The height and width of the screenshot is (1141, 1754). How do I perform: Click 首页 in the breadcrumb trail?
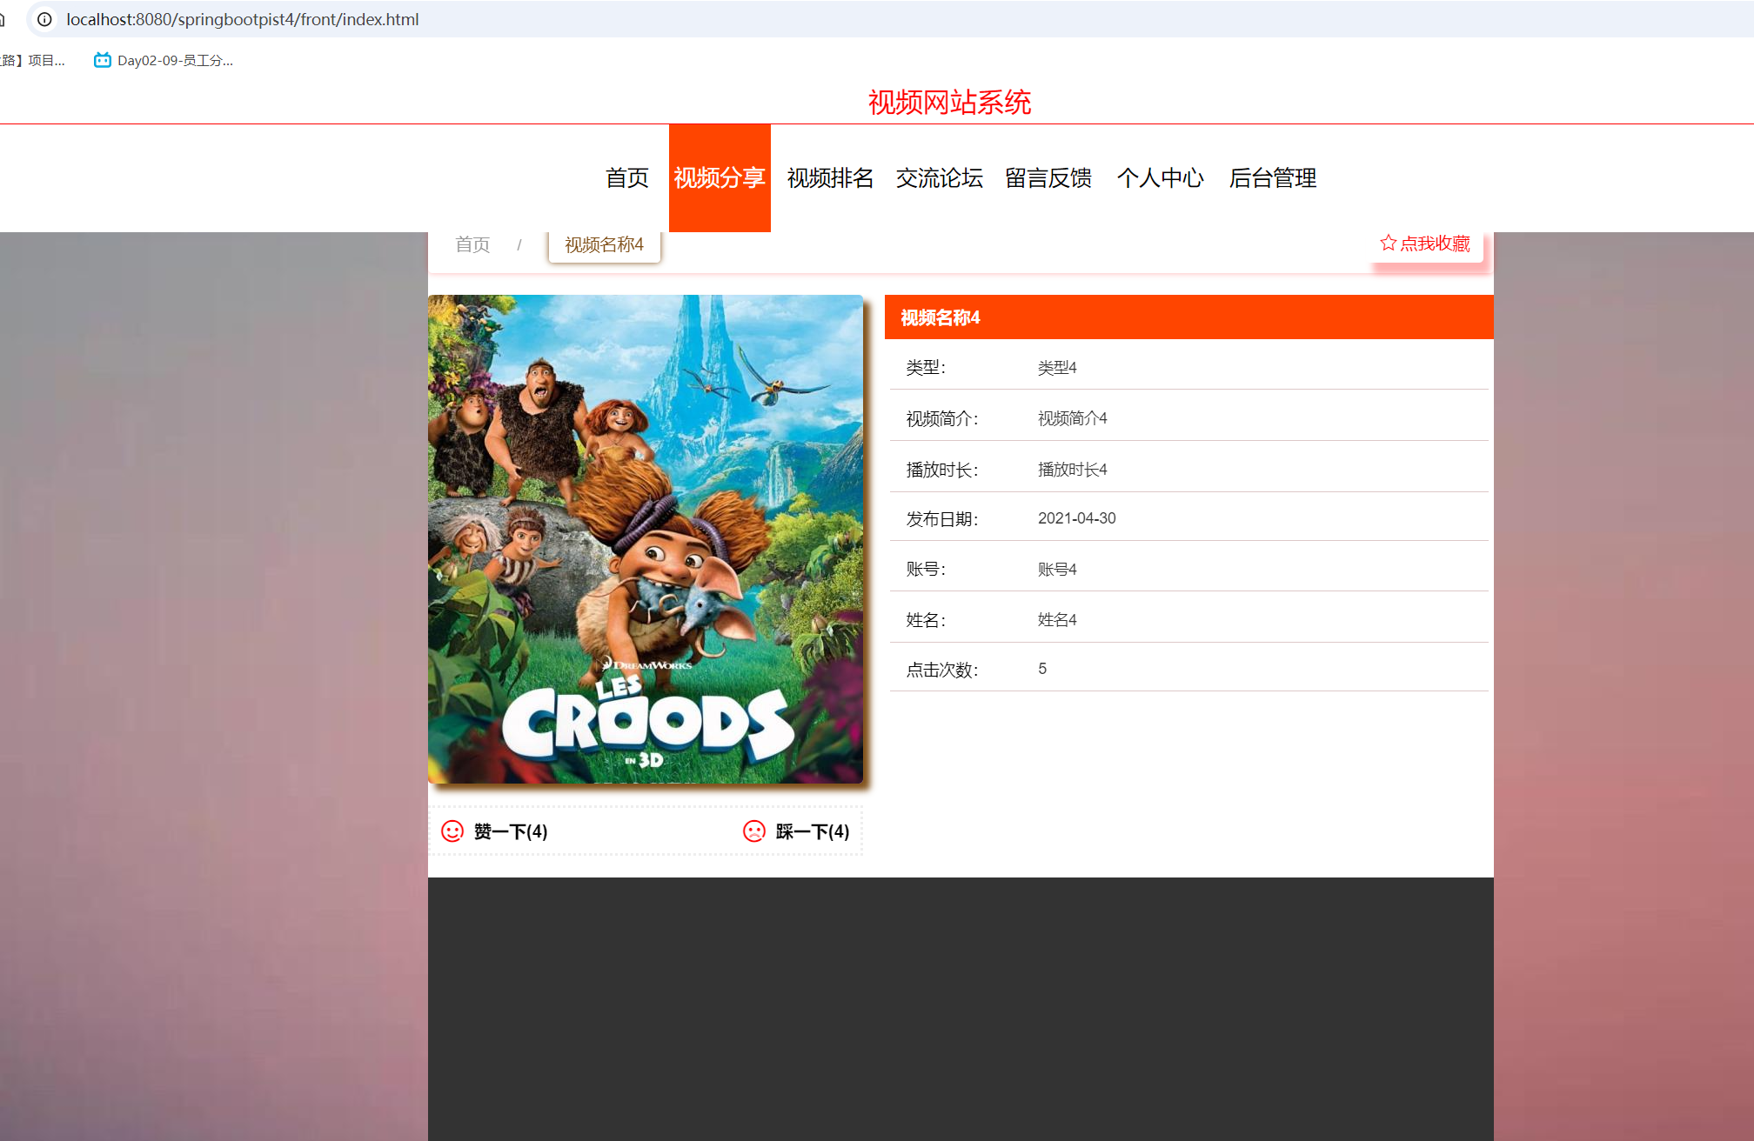pos(472,244)
